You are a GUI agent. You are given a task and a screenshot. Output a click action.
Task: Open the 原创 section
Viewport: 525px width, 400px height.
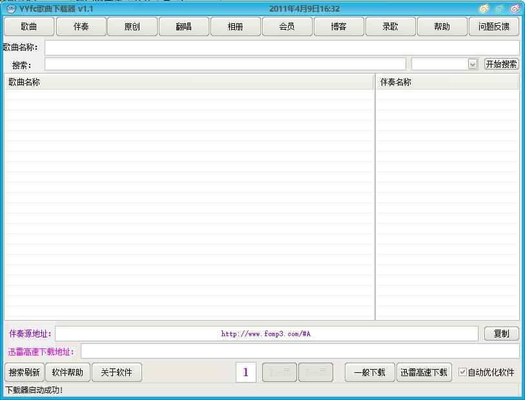pyautogui.click(x=132, y=26)
